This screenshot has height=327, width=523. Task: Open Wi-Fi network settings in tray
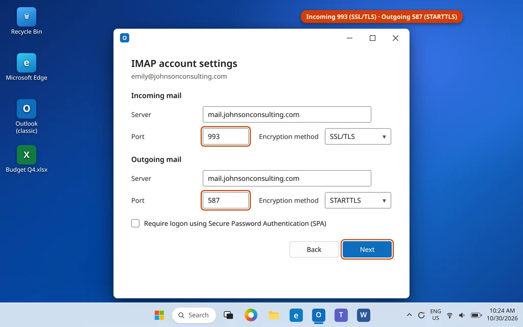point(449,315)
